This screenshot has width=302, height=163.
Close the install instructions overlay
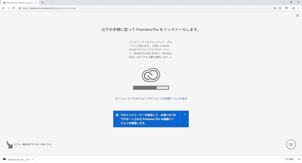pos(297,16)
